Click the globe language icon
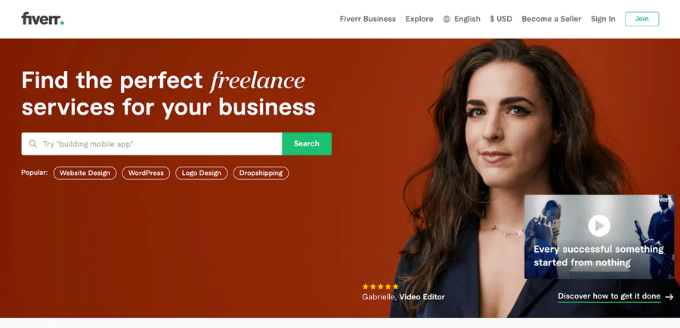This screenshot has width=680, height=328. coord(447,19)
